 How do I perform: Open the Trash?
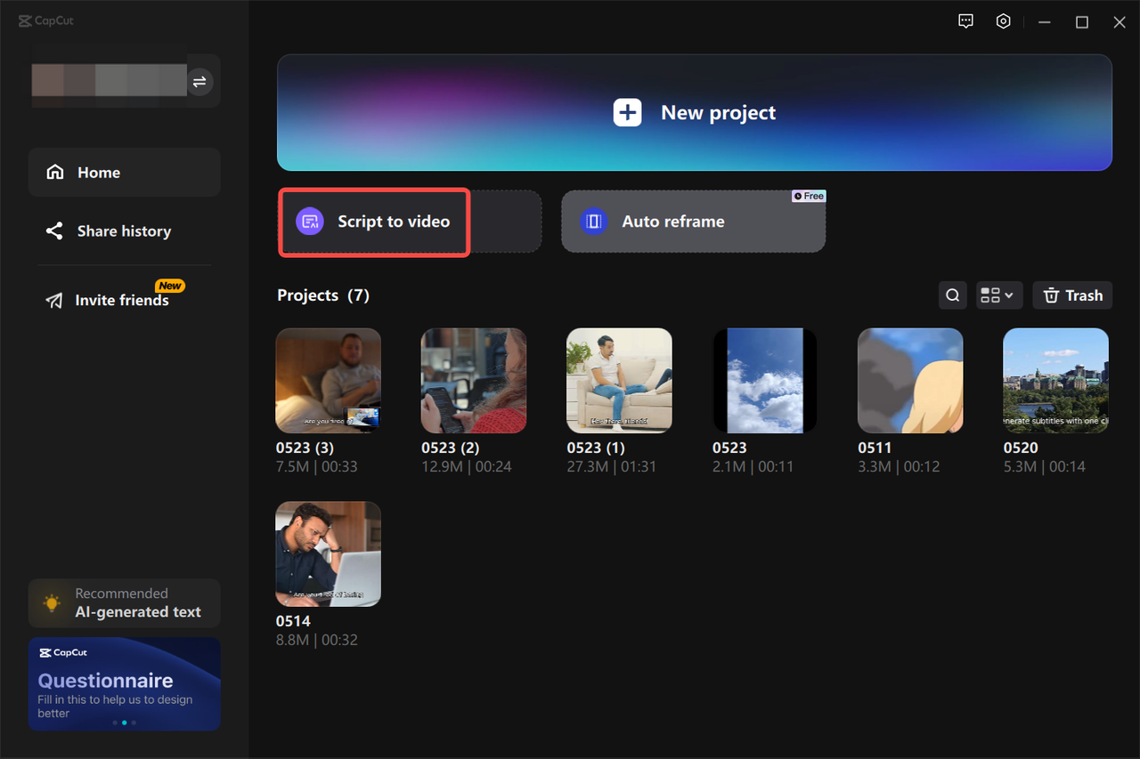coord(1072,295)
